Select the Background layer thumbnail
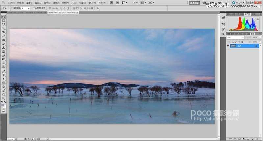 coord(233,46)
